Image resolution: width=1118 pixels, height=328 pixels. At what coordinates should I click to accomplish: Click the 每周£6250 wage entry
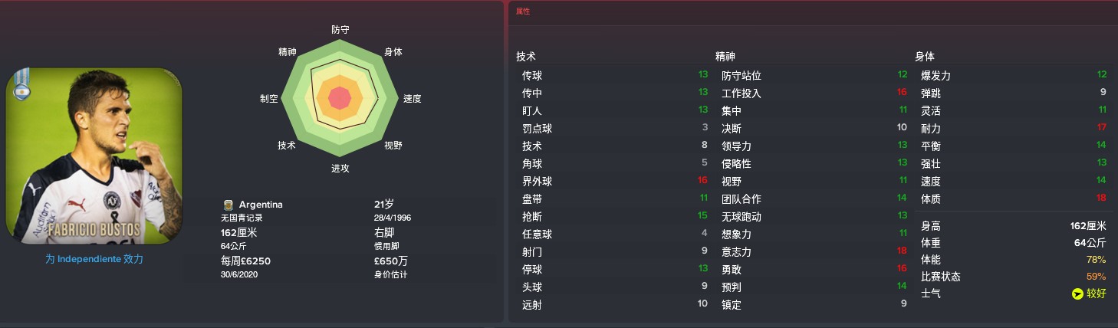pyautogui.click(x=245, y=261)
